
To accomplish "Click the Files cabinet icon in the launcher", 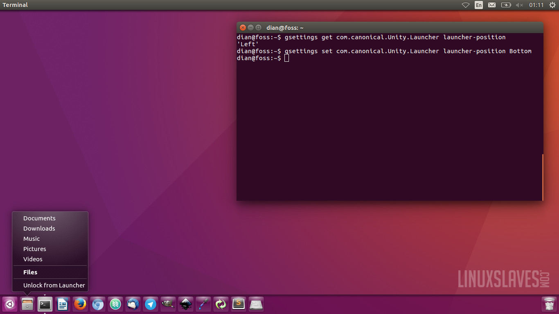I will (27, 304).
